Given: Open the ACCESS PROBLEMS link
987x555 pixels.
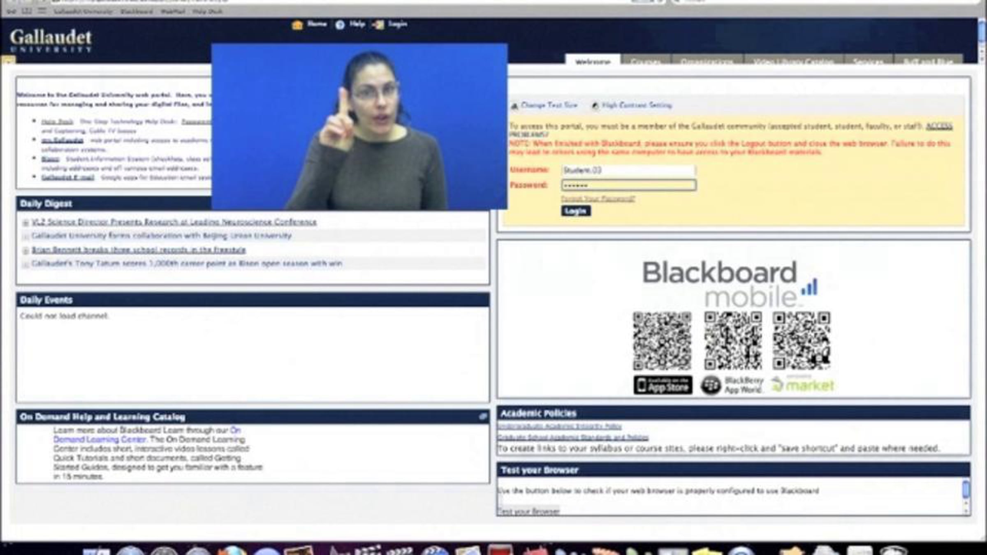Looking at the screenshot, I should 939,126.
